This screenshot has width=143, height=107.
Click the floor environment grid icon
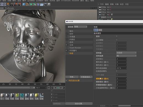[x=42, y=4]
